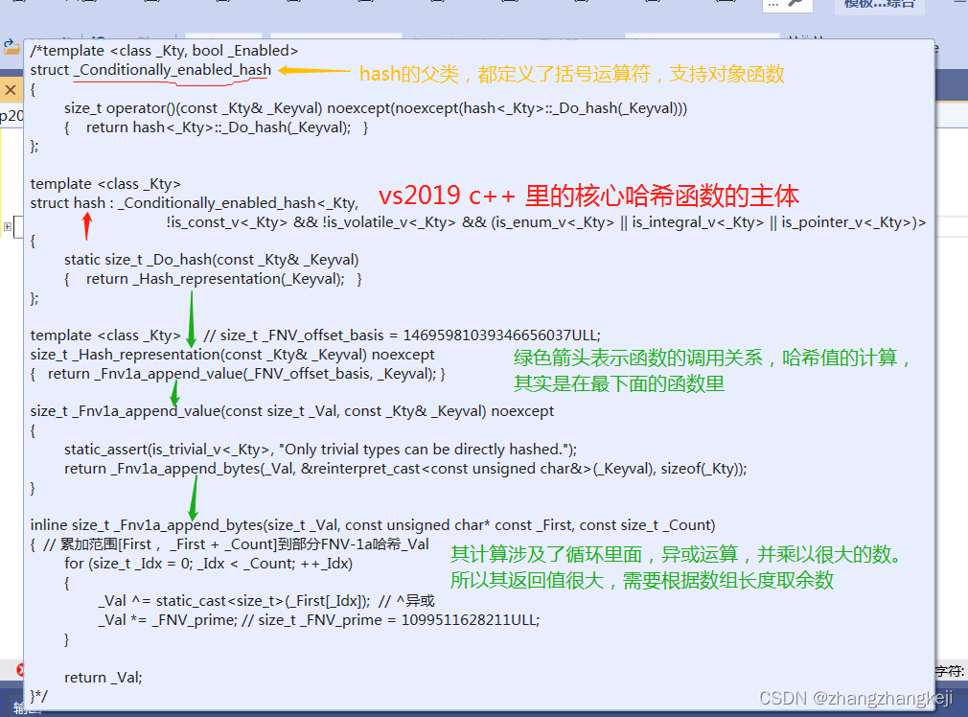Viewport: 968px width, 717px height.
Task: Close the left tool window with its × button
Action: click(x=9, y=89)
